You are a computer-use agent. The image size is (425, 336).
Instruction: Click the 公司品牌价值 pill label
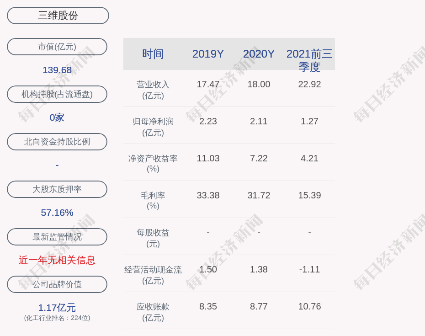pos(57,284)
